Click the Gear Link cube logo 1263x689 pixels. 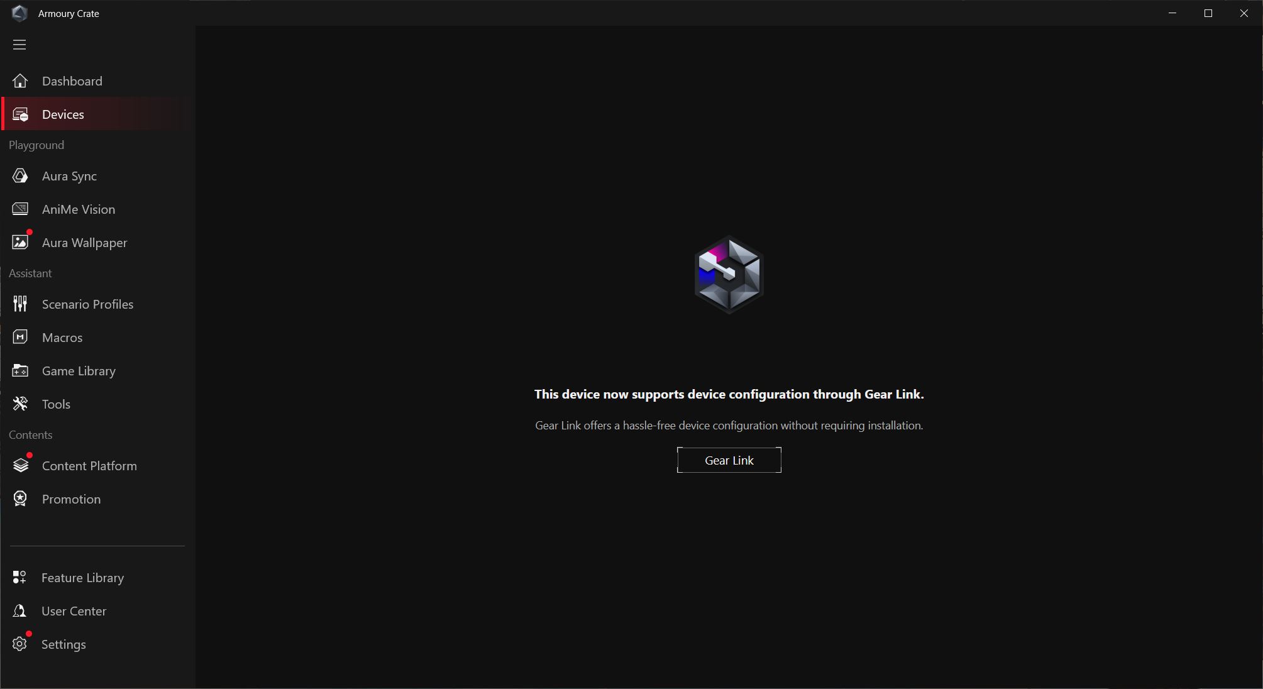729,275
